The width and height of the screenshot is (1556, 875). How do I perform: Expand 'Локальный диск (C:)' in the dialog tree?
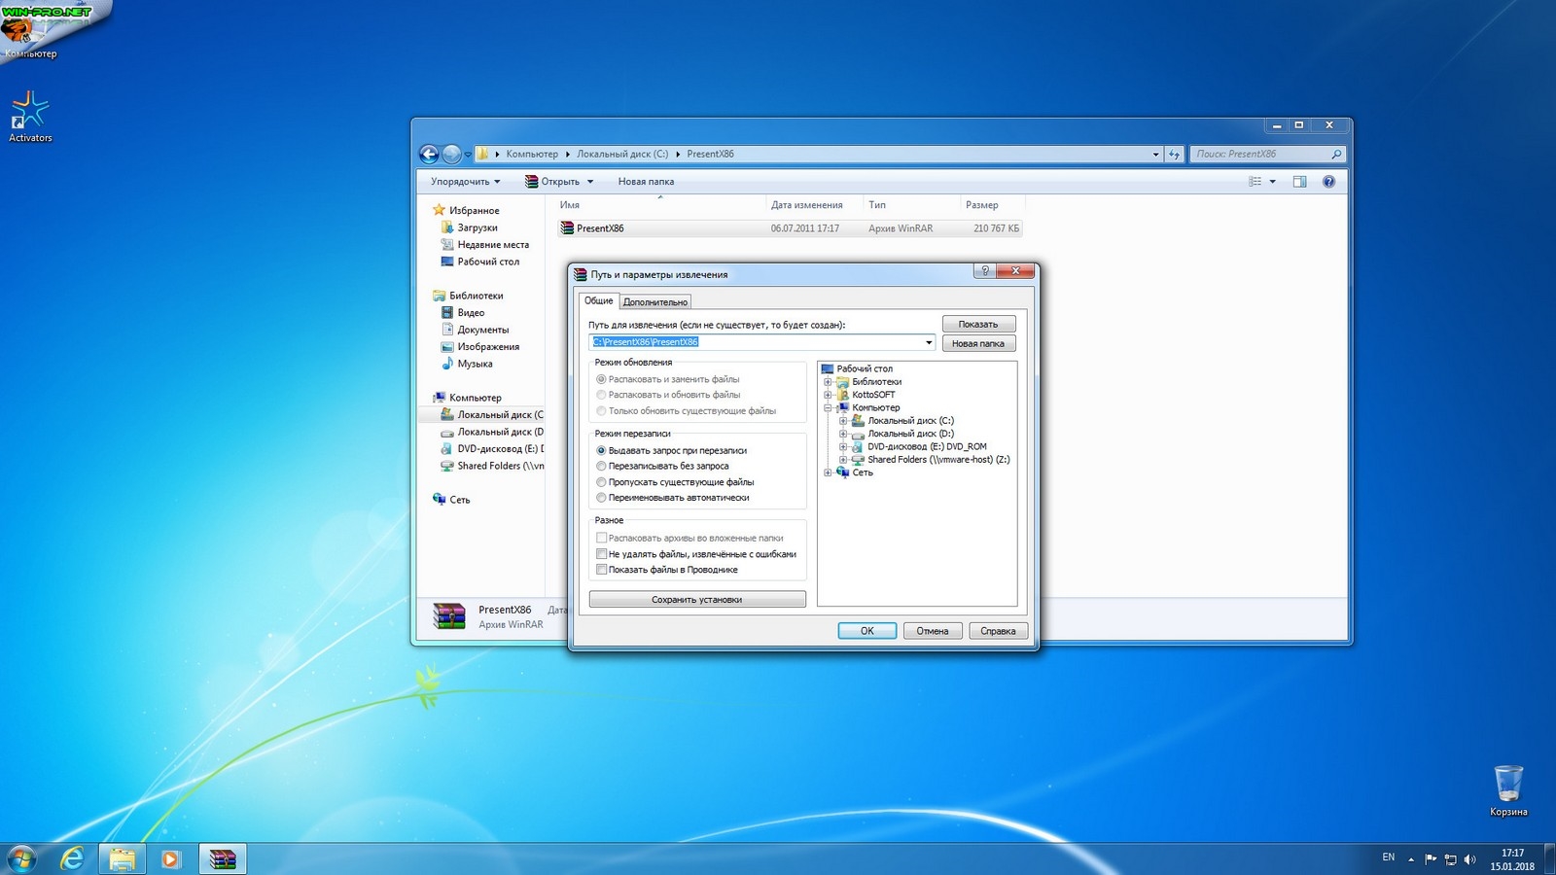[843, 421]
